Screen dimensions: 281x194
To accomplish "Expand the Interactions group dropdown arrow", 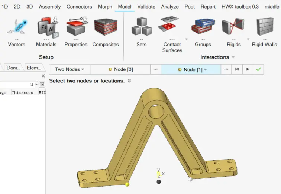I will [x=233, y=57].
